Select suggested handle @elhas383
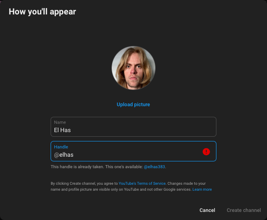Screen dimensions: 267x220 pyautogui.click(x=154, y=167)
